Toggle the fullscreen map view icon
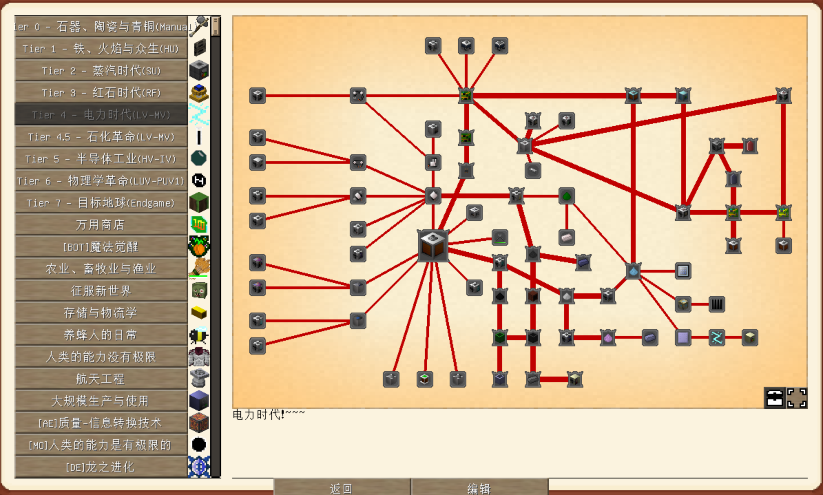This screenshot has width=823, height=495. tap(796, 398)
